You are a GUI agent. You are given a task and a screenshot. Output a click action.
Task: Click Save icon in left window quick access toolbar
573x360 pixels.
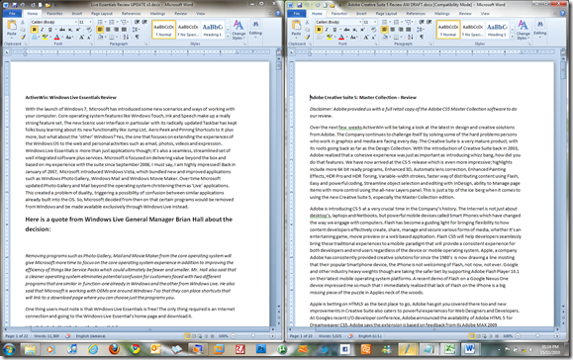click(x=15, y=5)
